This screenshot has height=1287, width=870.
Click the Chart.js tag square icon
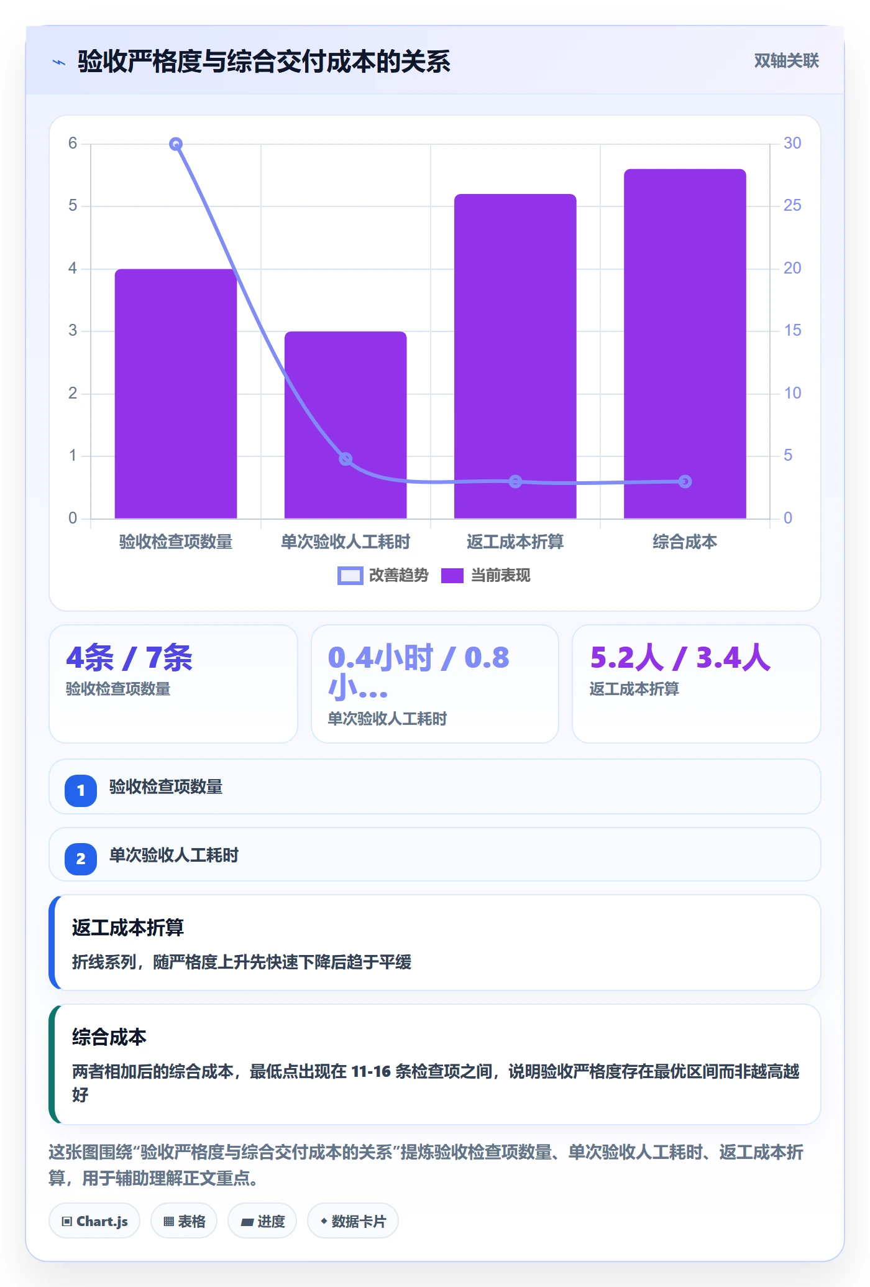point(67,1222)
